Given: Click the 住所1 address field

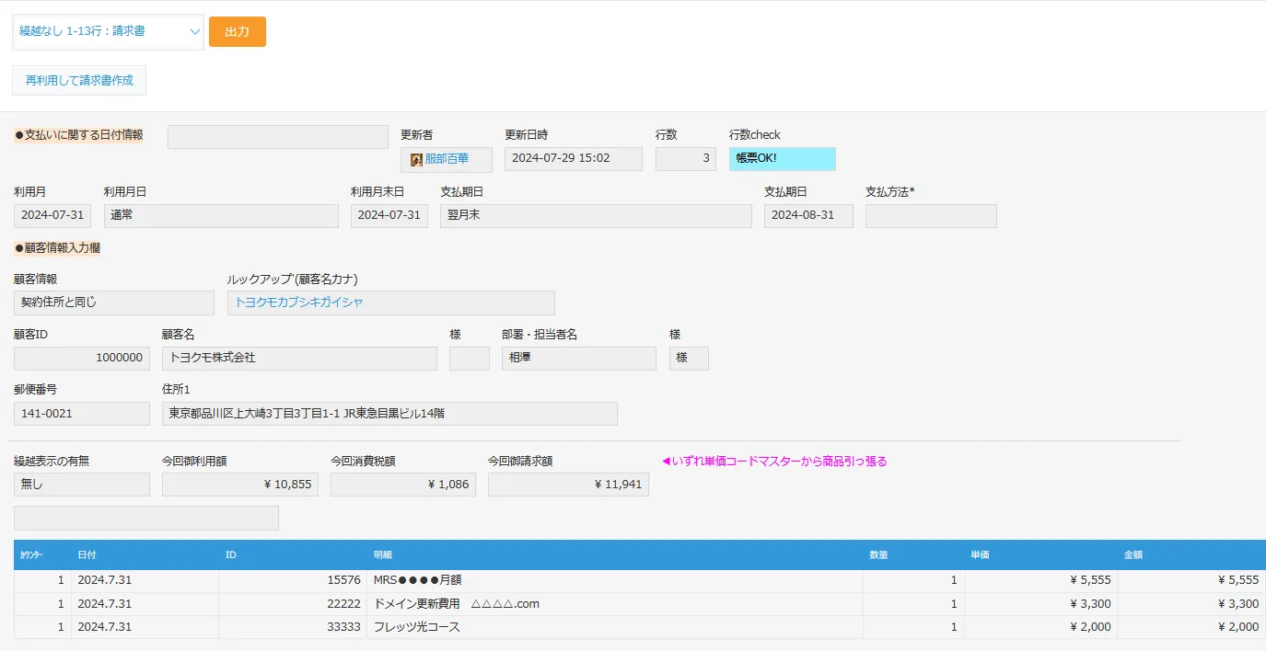Looking at the screenshot, I should click(389, 414).
